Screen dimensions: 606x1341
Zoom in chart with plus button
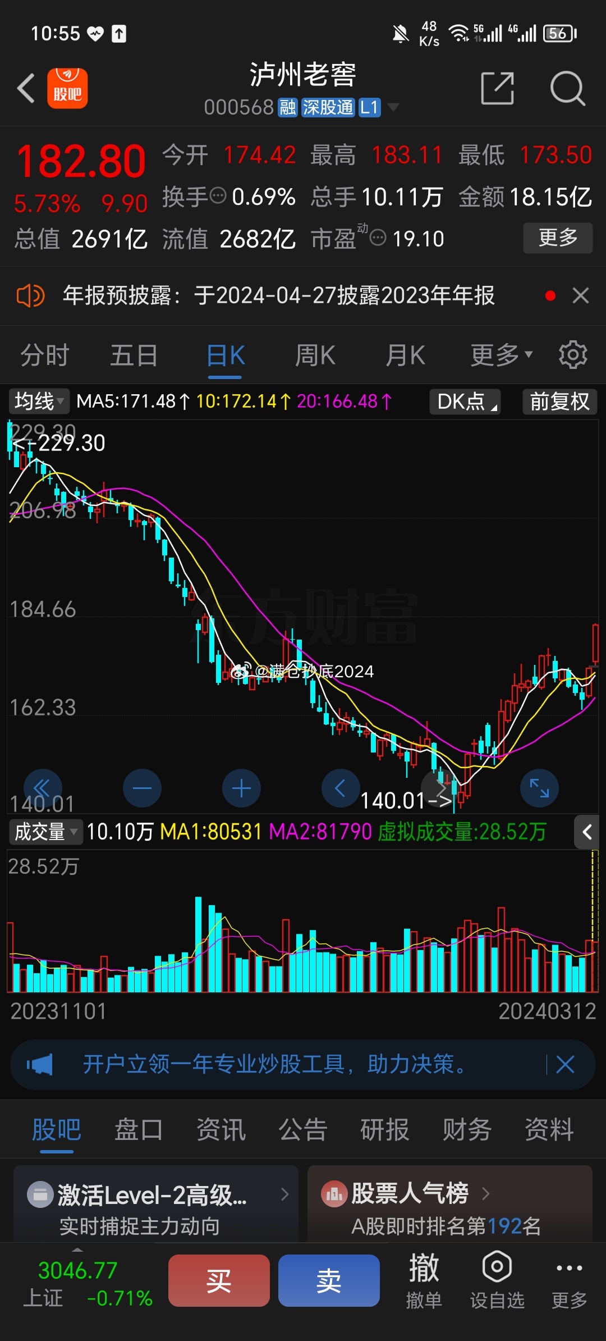pos(241,788)
